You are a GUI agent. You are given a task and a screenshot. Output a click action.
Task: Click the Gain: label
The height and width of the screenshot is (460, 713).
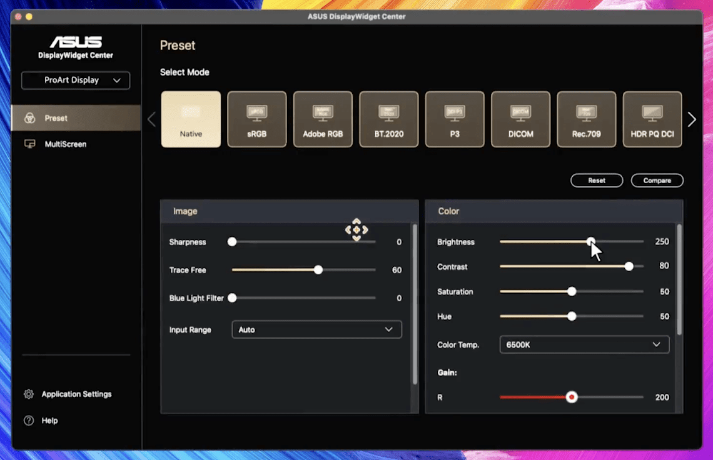click(x=447, y=372)
